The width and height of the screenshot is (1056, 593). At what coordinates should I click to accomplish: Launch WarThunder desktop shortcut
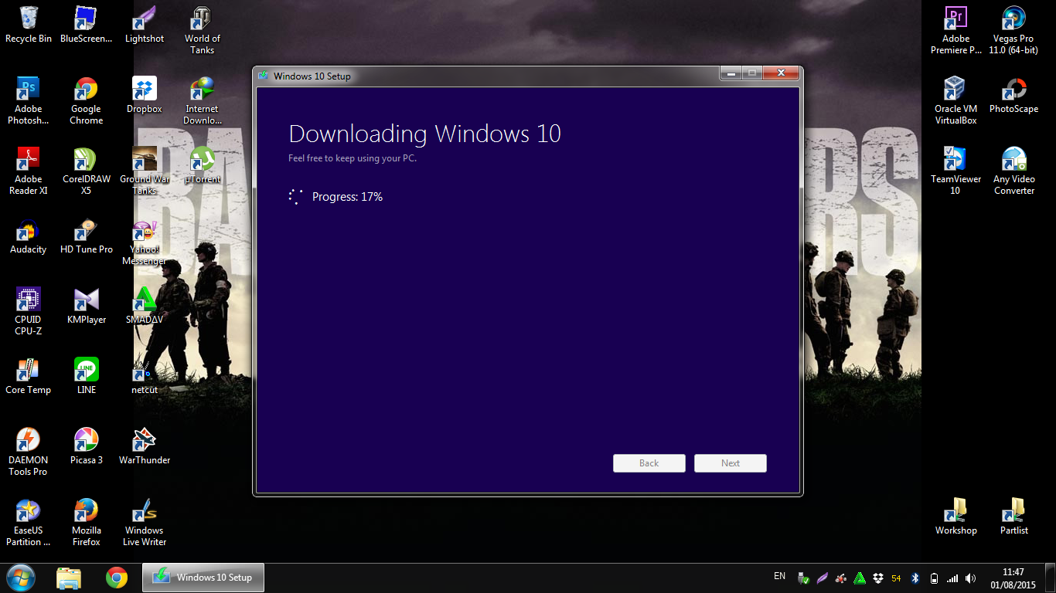click(x=145, y=446)
